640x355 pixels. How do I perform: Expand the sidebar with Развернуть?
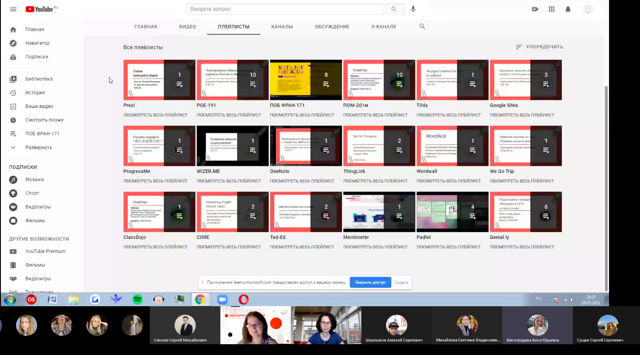point(39,147)
